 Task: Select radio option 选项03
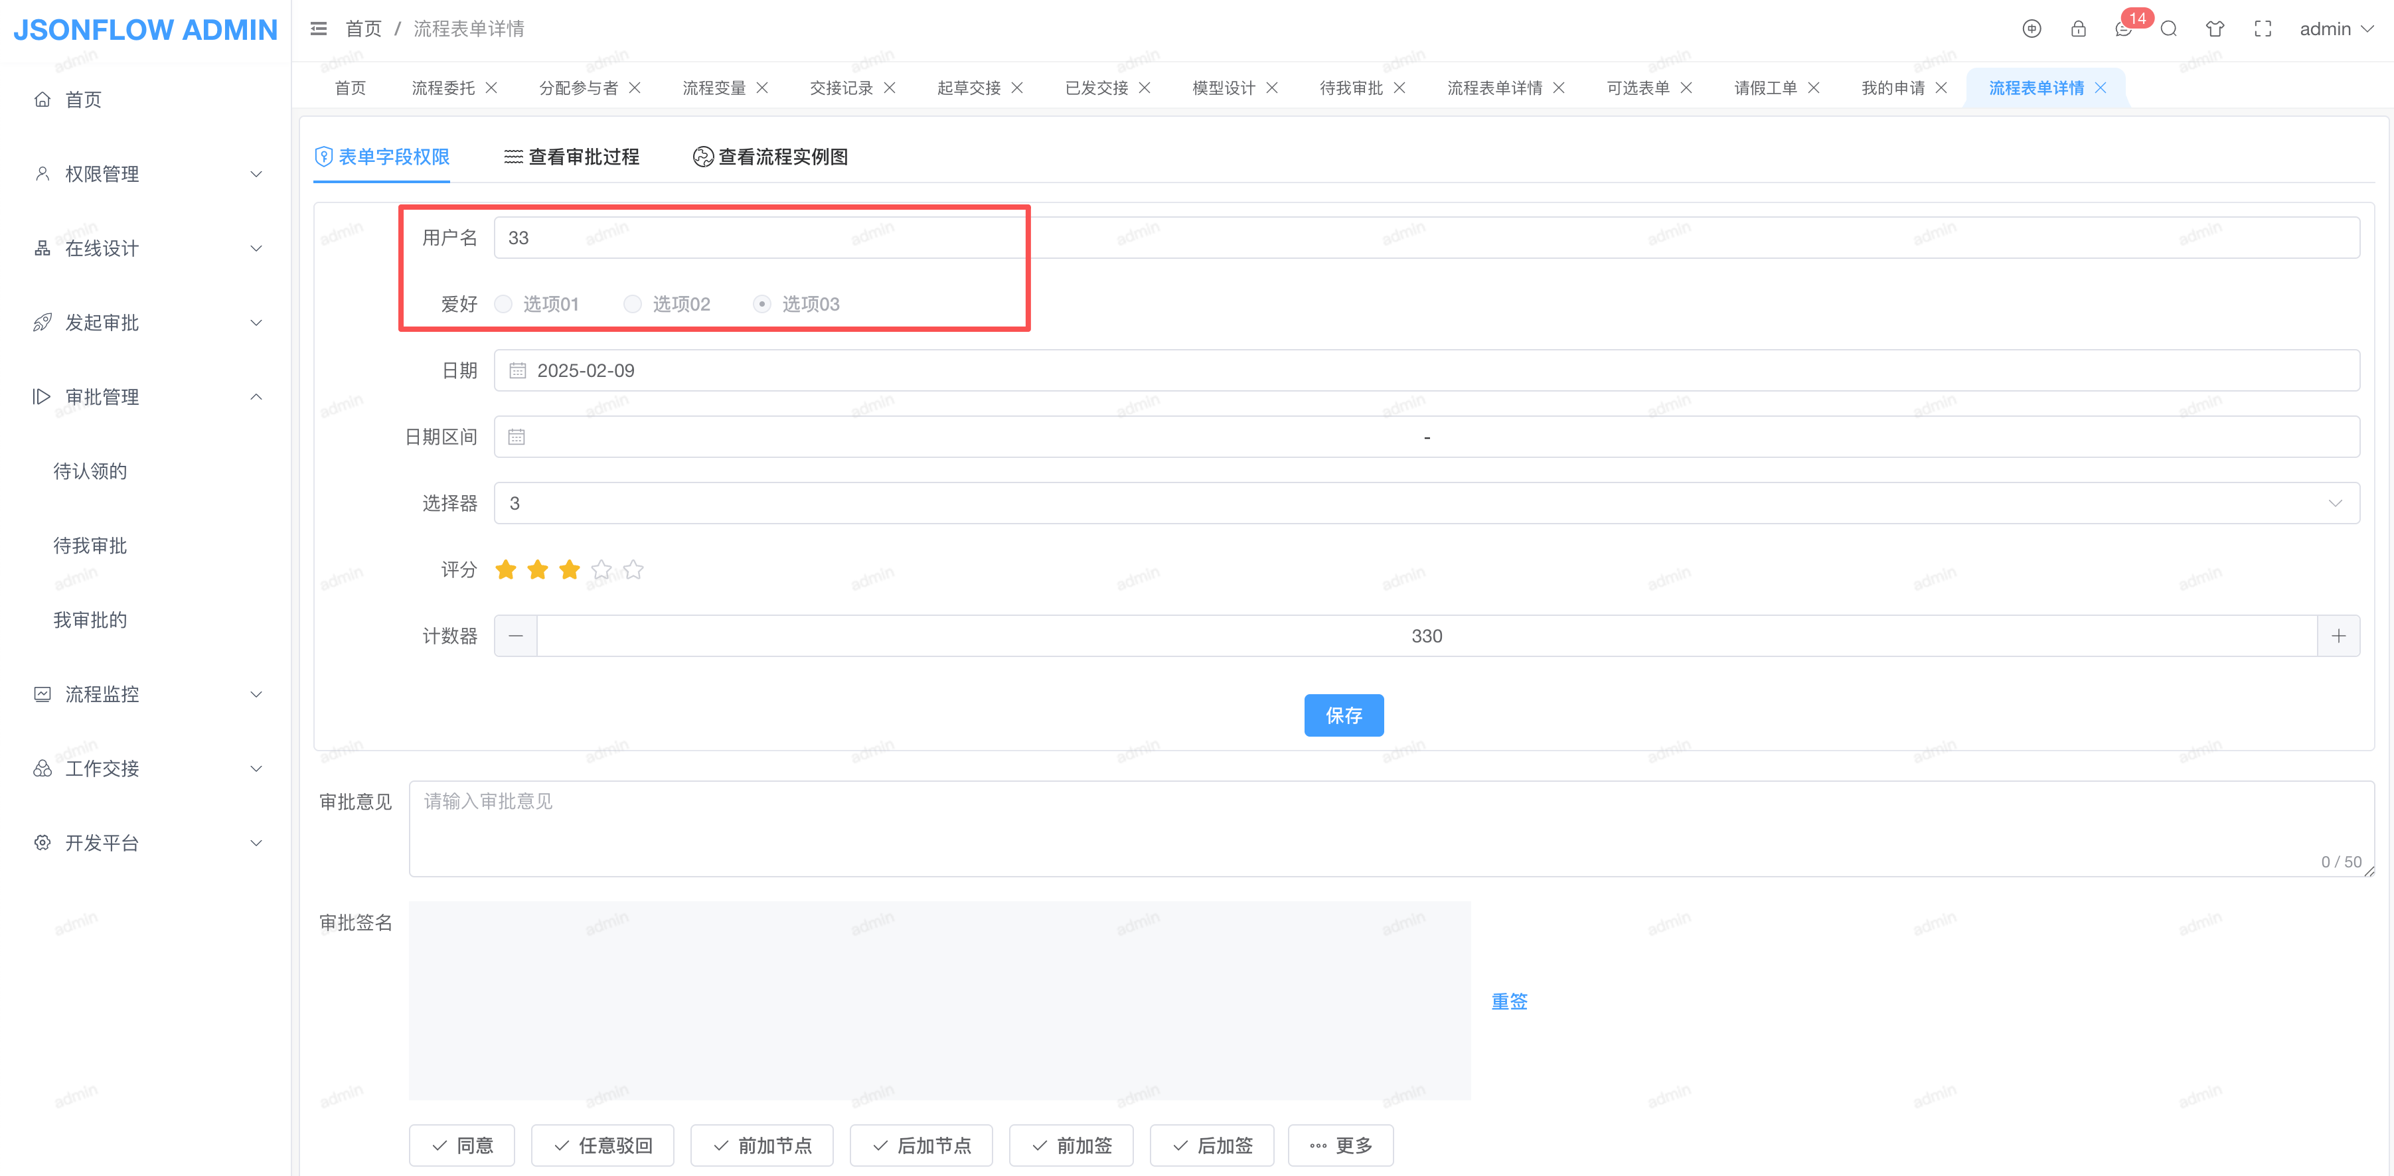pyautogui.click(x=762, y=304)
